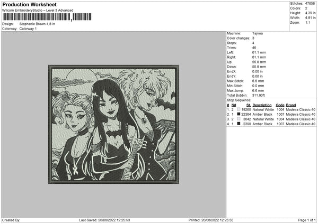Click stitch count 22364 in stop row 2

click(x=246, y=115)
